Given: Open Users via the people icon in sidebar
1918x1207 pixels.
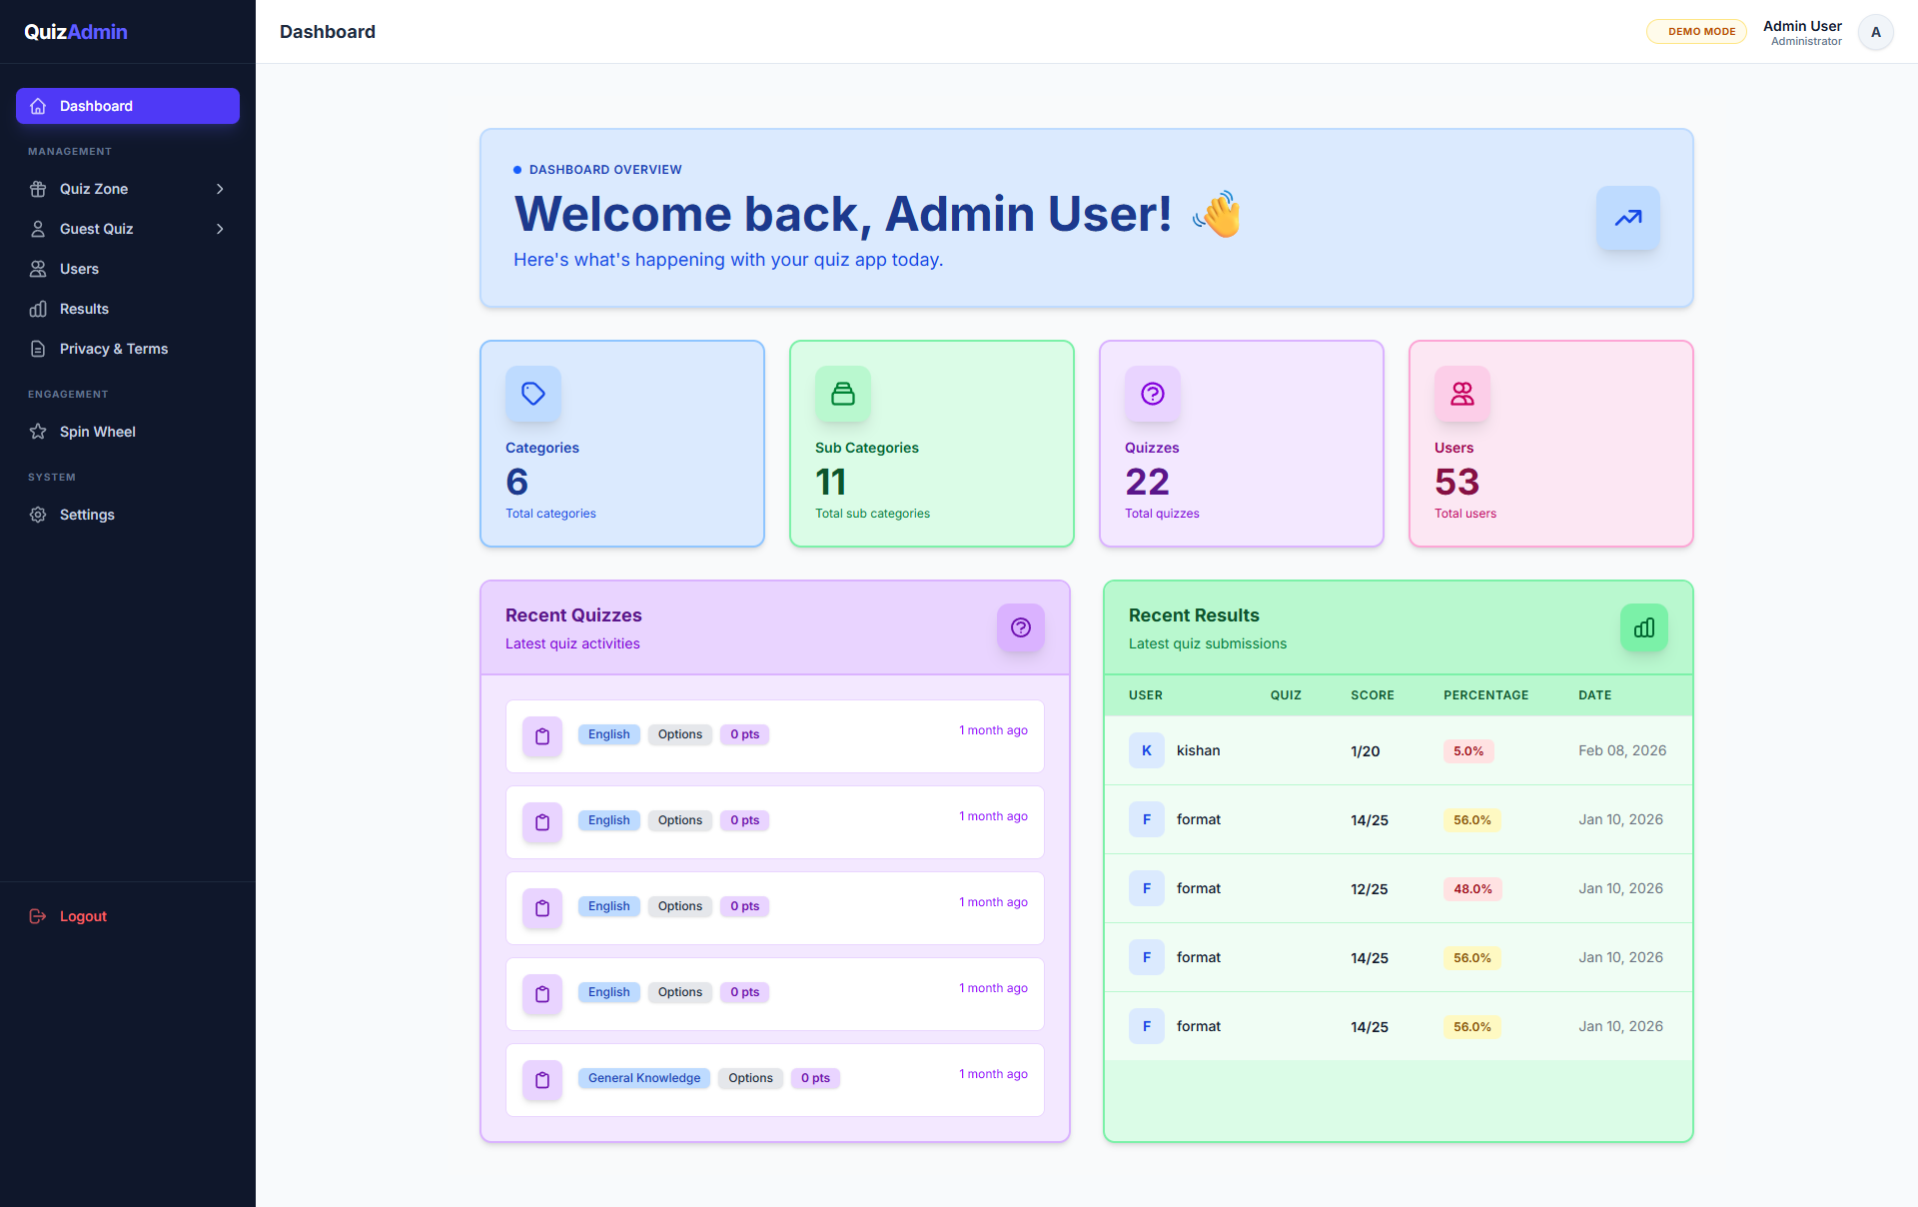Looking at the screenshot, I should tap(38, 269).
